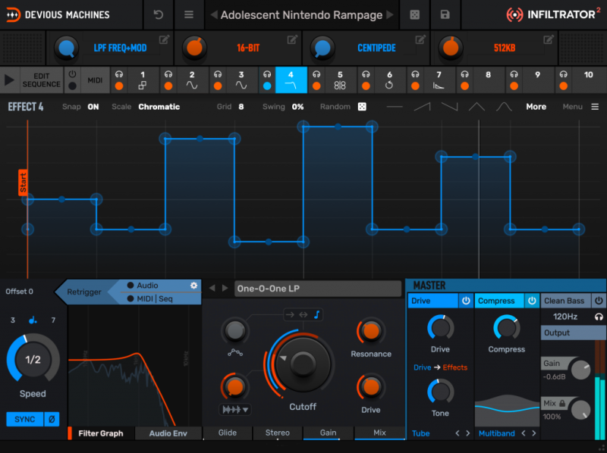Open the Random pattern dice icon
This screenshot has height=453, width=607.
coord(362,106)
